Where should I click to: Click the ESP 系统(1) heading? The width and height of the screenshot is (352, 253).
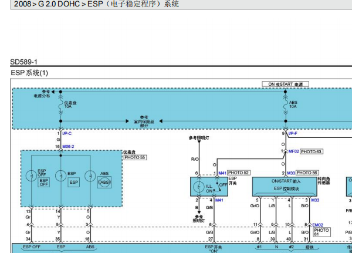(29, 73)
